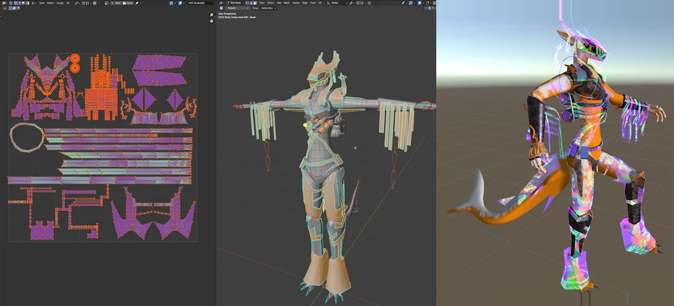Open the Vertex menu

[x=296, y=3]
